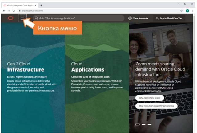The image size is (197, 133).
Task: Click the View Accounts user icon
Action: (x=130, y=18)
